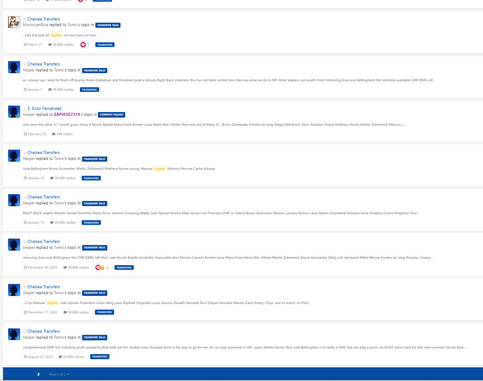Open Chelsea Transfers title on MoroccanBlue's reply
The width and height of the screenshot is (483, 381).
tap(44, 19)
